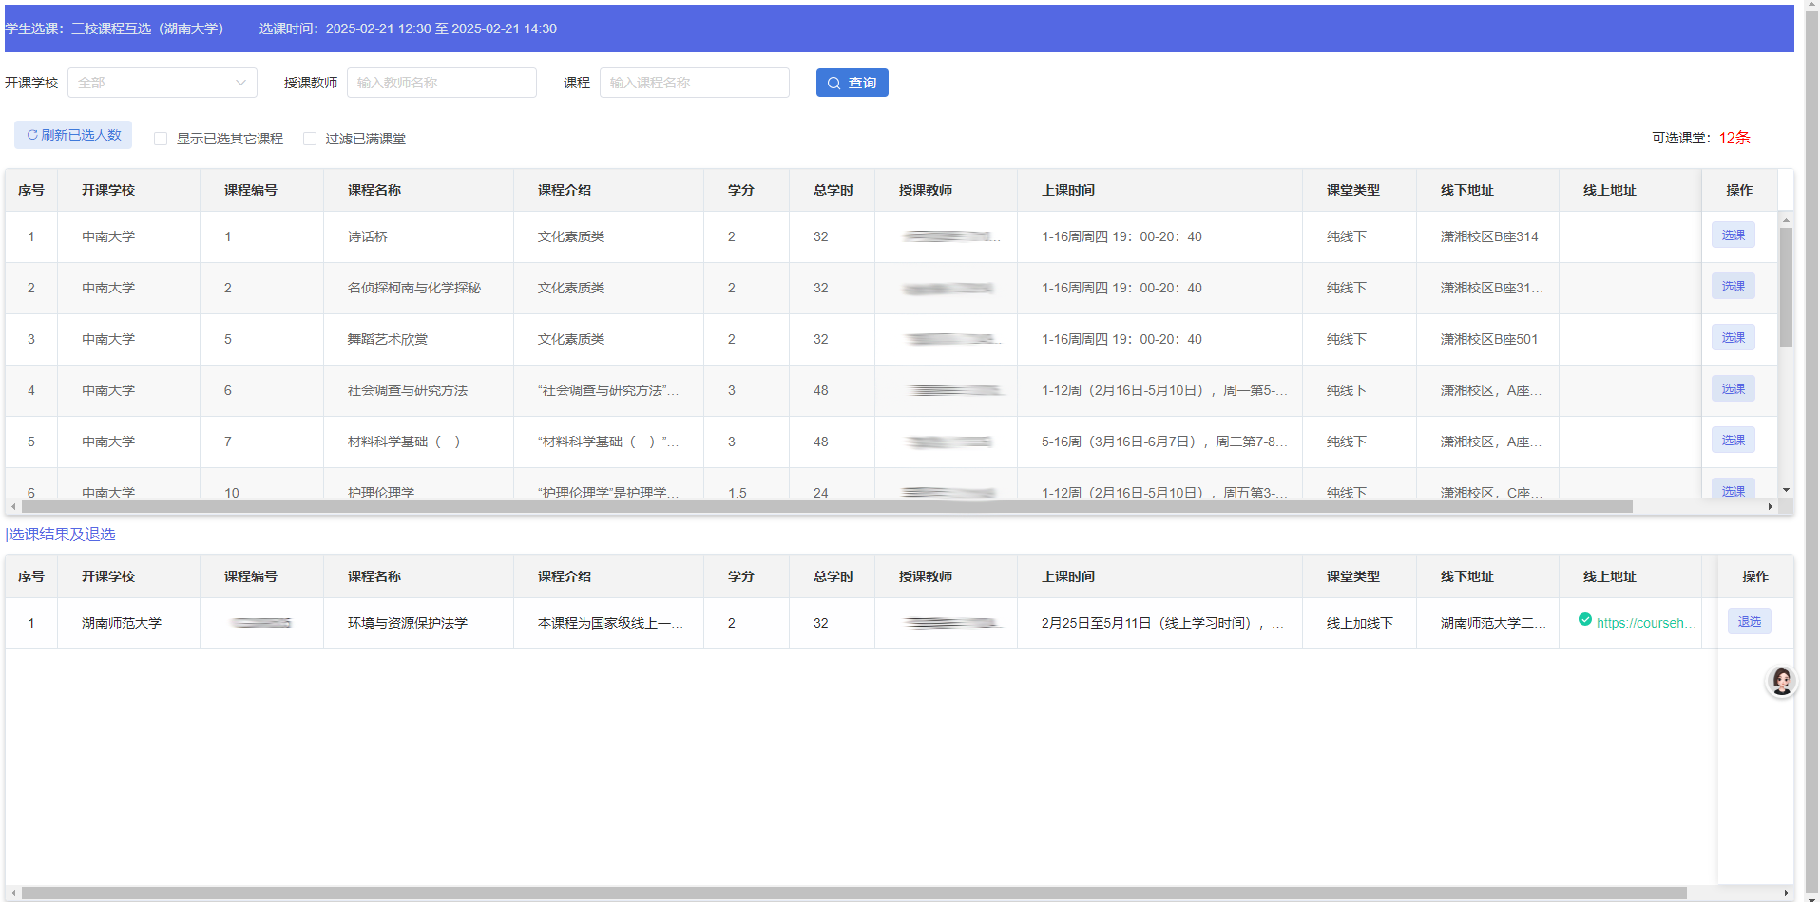Click the bottom page scrollbar left arrow
The height and width of the screenshot is (902, 1820).
point(13,893)
